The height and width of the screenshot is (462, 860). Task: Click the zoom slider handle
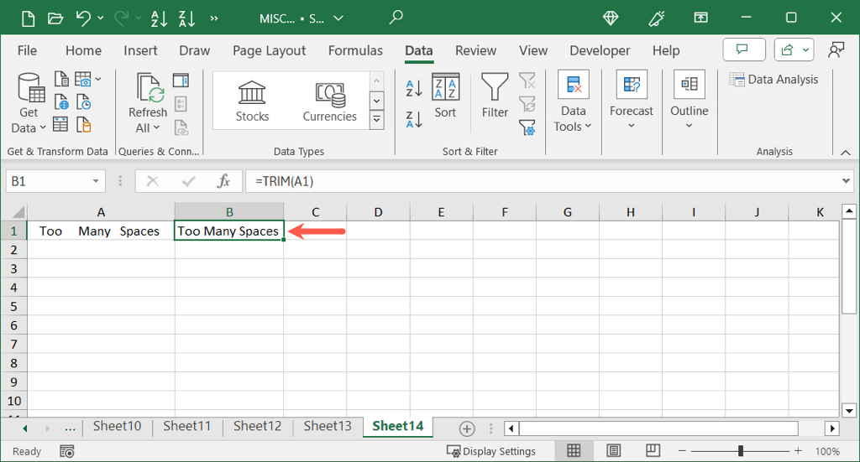click(x=741, y=451)
